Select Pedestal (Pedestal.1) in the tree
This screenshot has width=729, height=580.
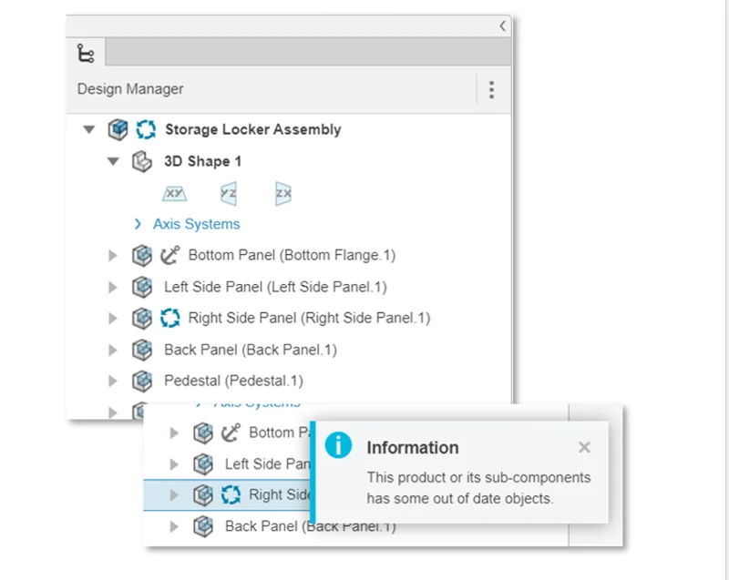[x=233, y=381]
